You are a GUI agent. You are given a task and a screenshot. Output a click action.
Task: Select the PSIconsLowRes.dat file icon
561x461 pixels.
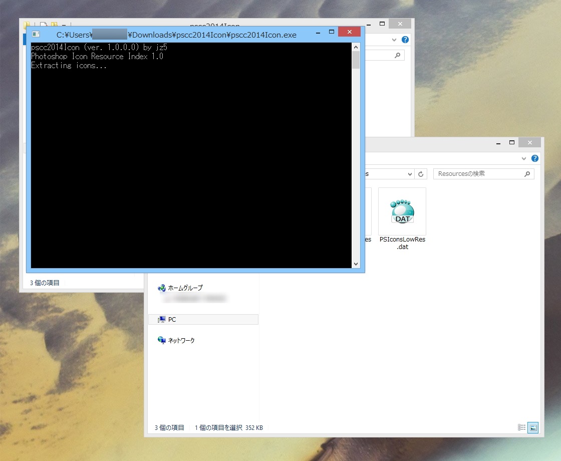click(x=402, y=210)
